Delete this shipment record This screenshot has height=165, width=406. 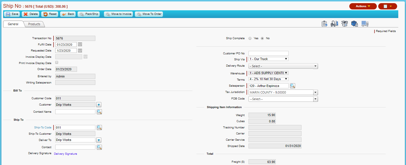click(31, 14)
